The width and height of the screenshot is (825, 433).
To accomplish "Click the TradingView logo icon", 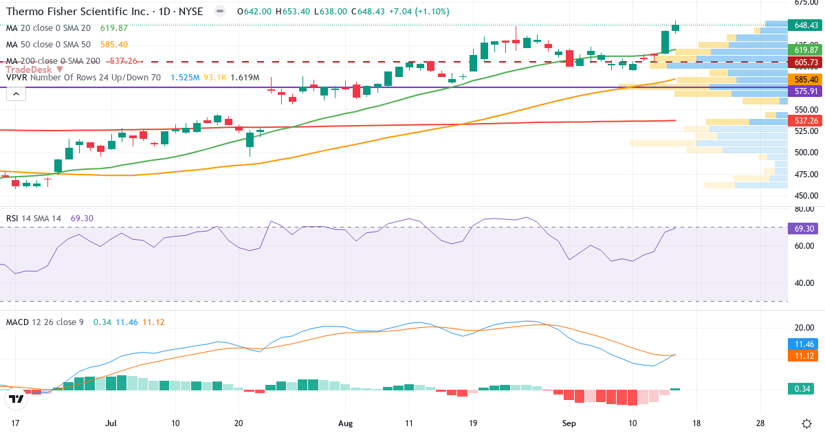I will [16, 398].
